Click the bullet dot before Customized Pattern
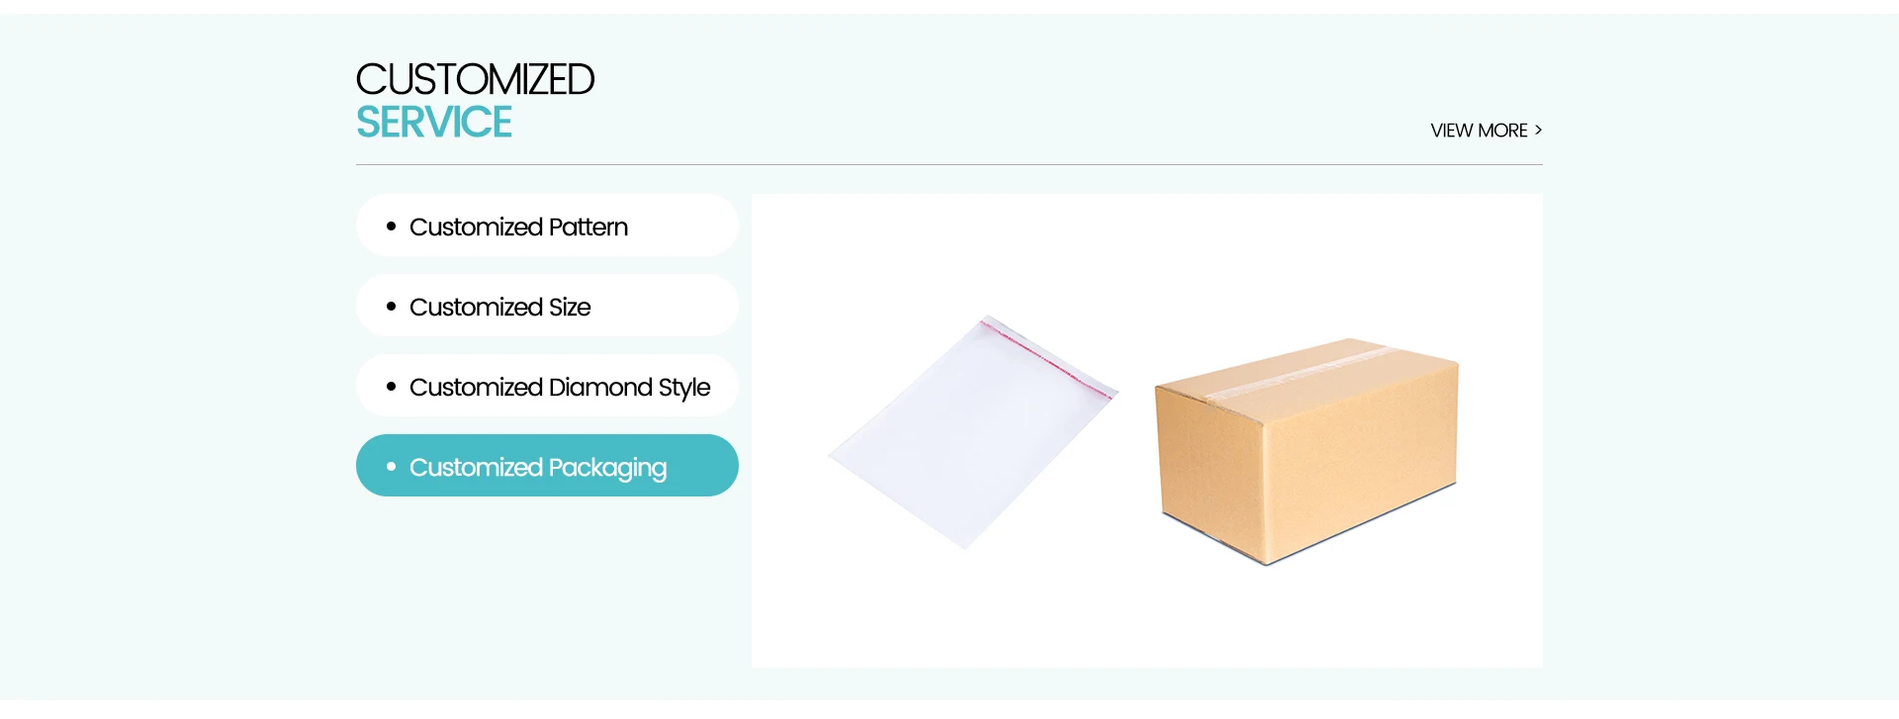Screen dimensions: 1899x719 click(392, 226)
